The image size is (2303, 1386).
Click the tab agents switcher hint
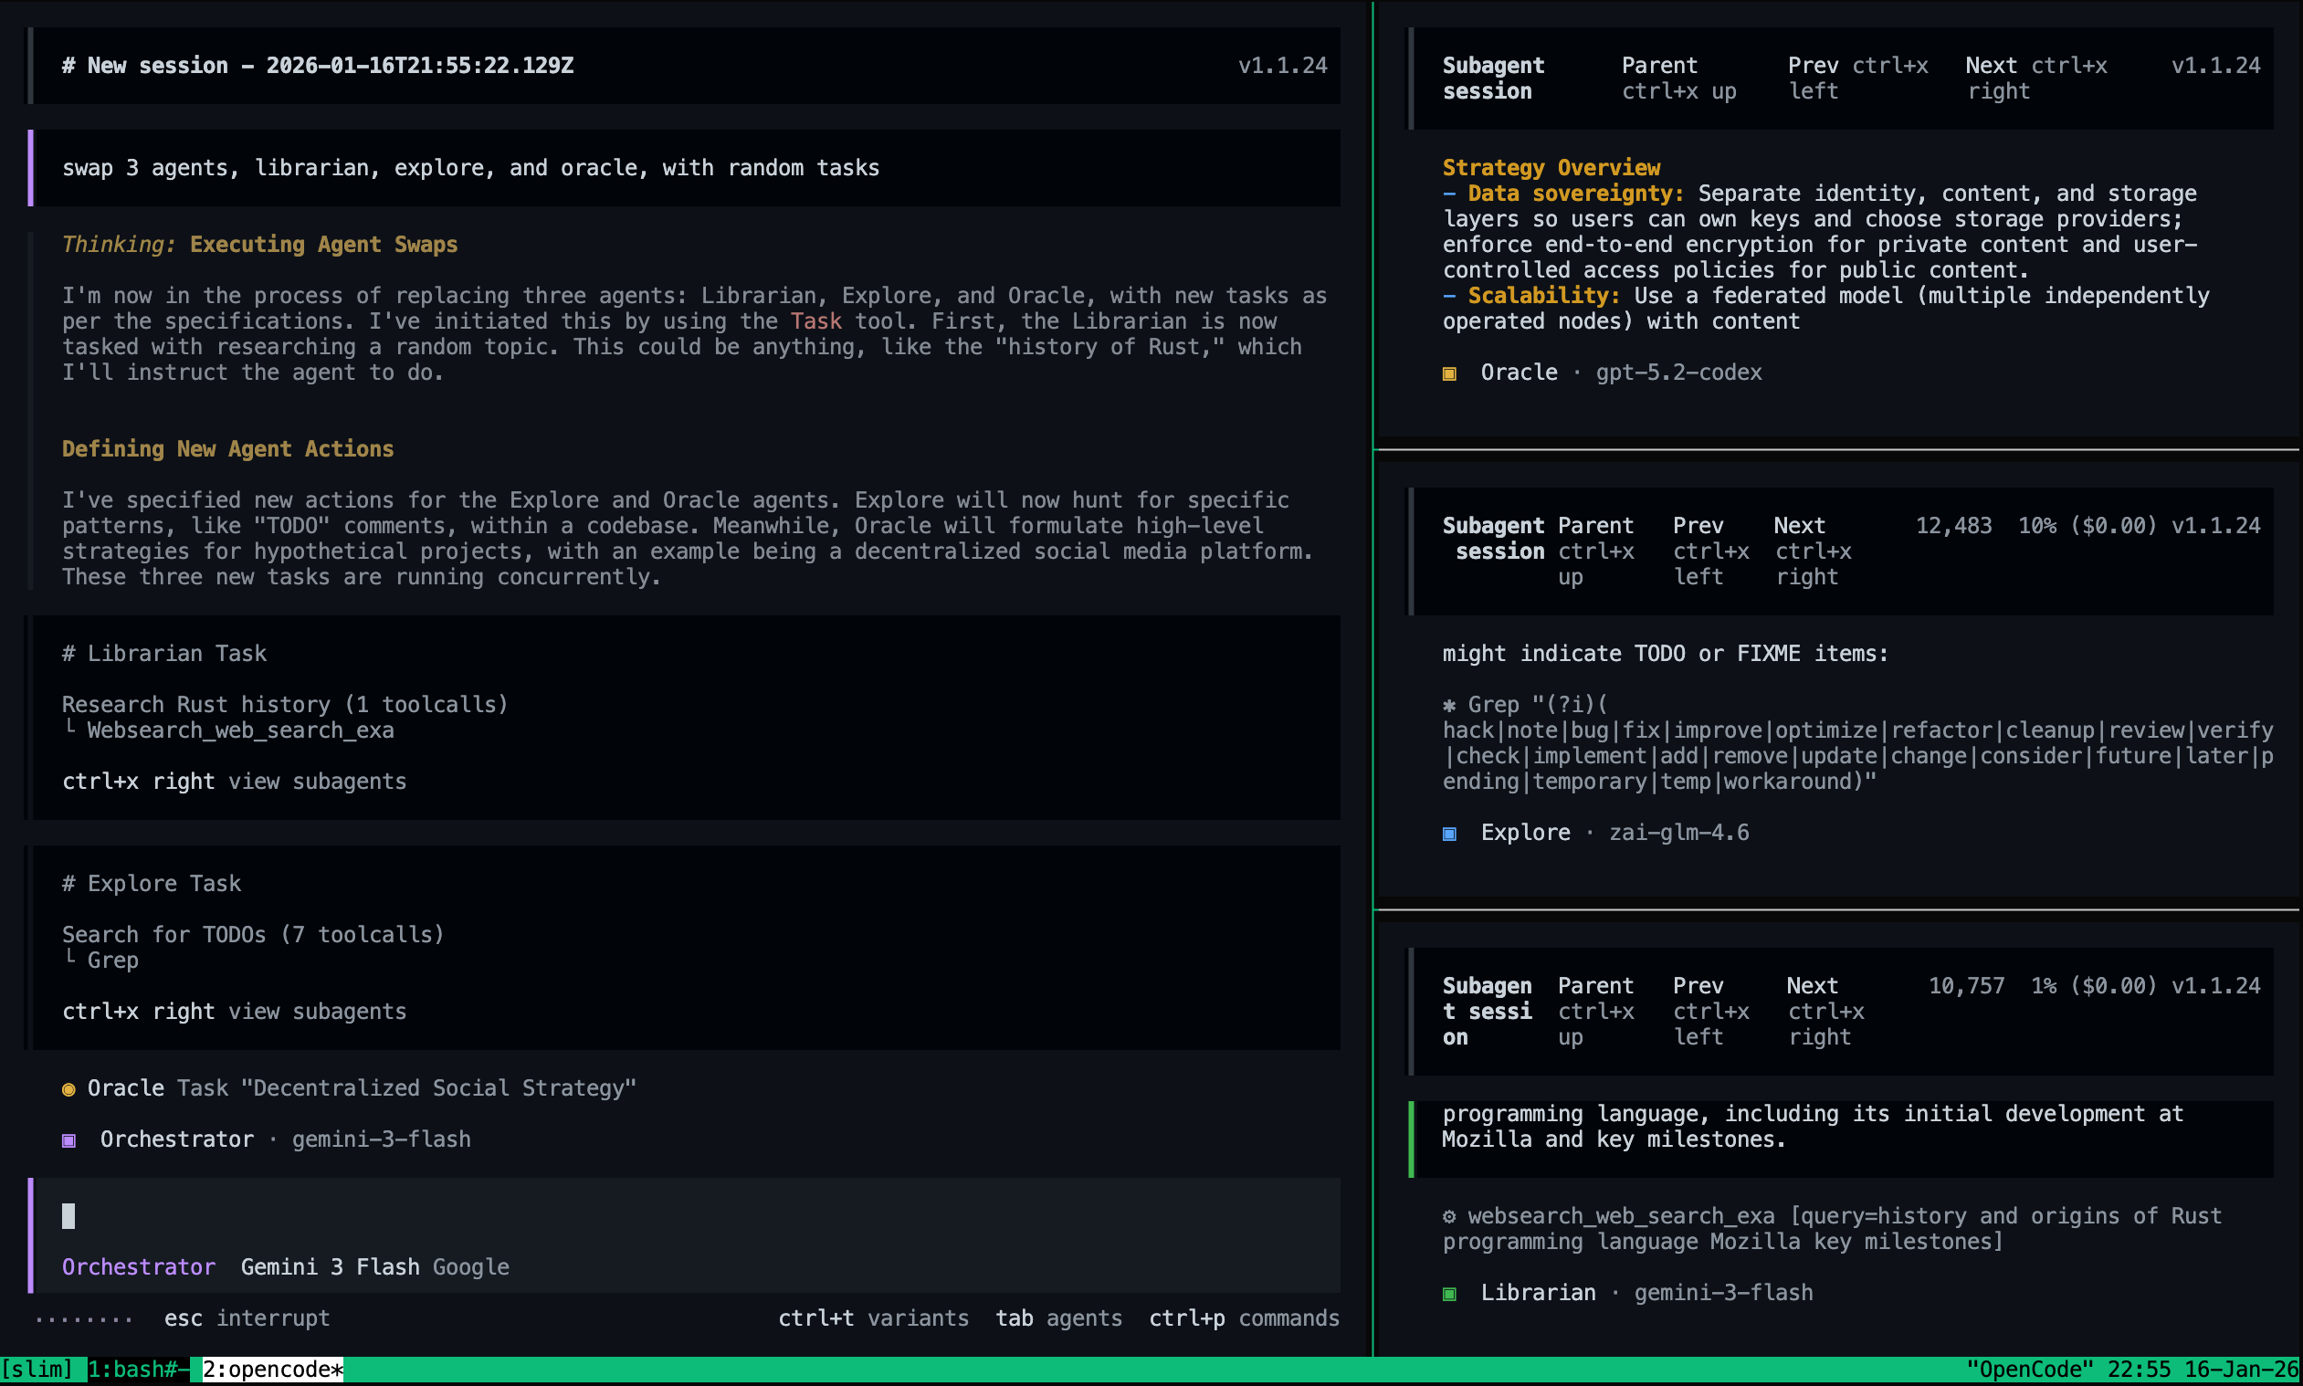[1058, 1318]
